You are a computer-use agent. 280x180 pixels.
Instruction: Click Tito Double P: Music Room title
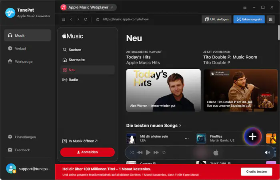coord(230,57)
